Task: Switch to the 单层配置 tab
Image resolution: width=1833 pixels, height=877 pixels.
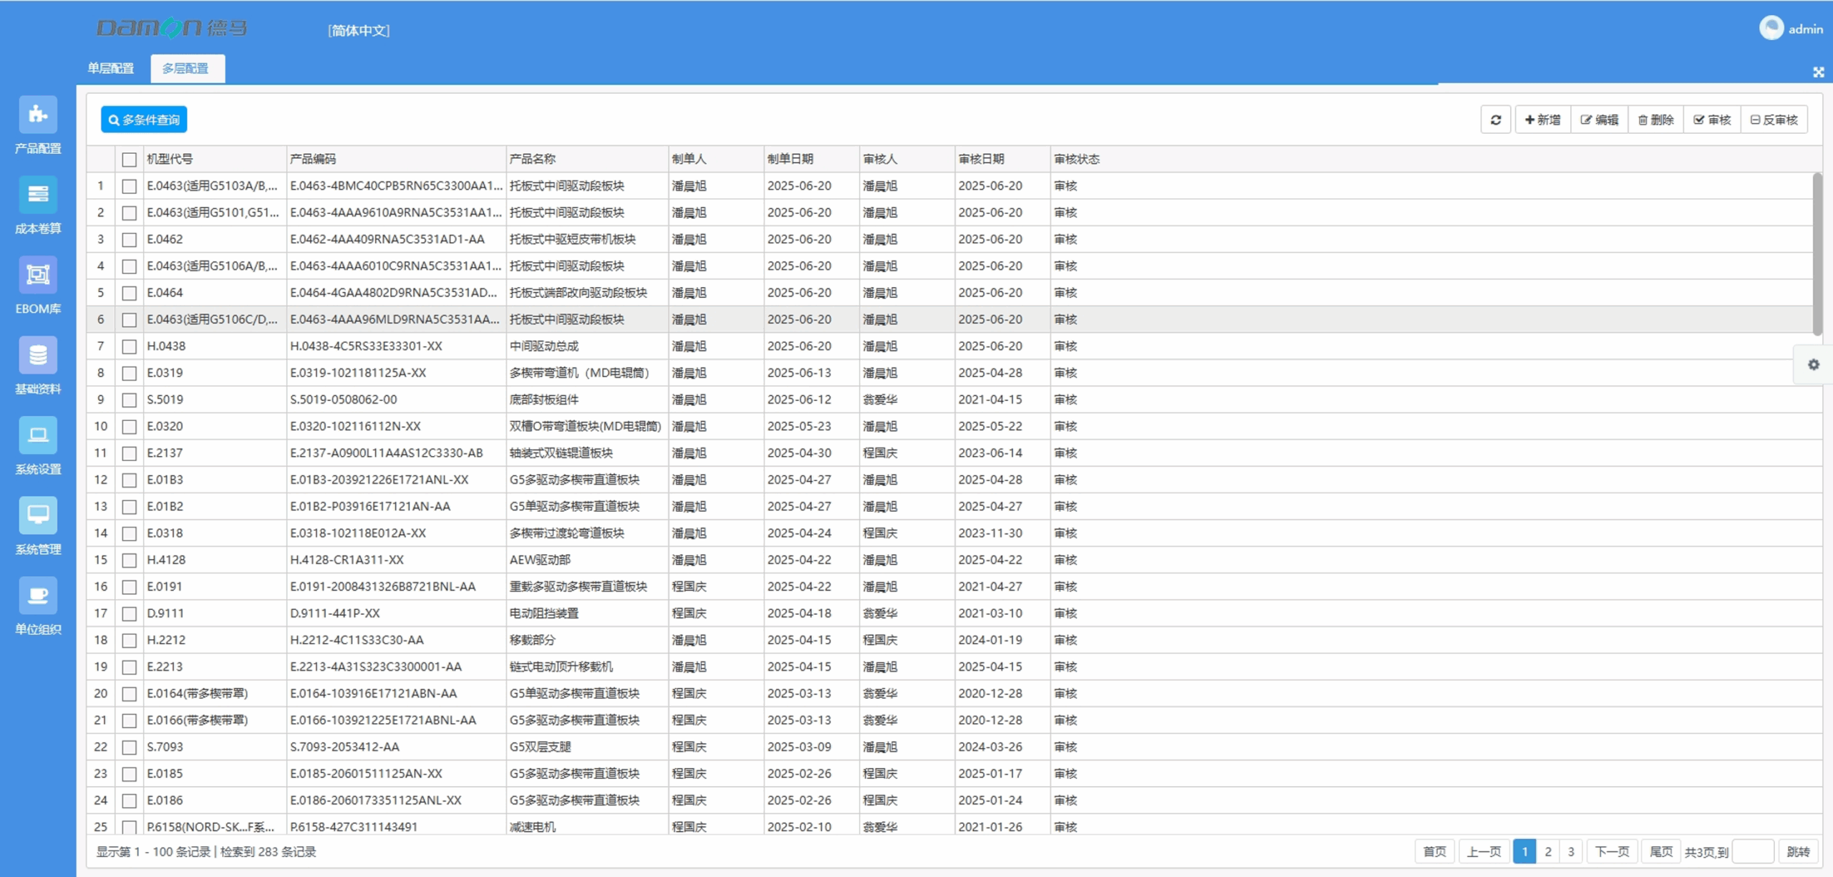Action: (x=111, y=68)
